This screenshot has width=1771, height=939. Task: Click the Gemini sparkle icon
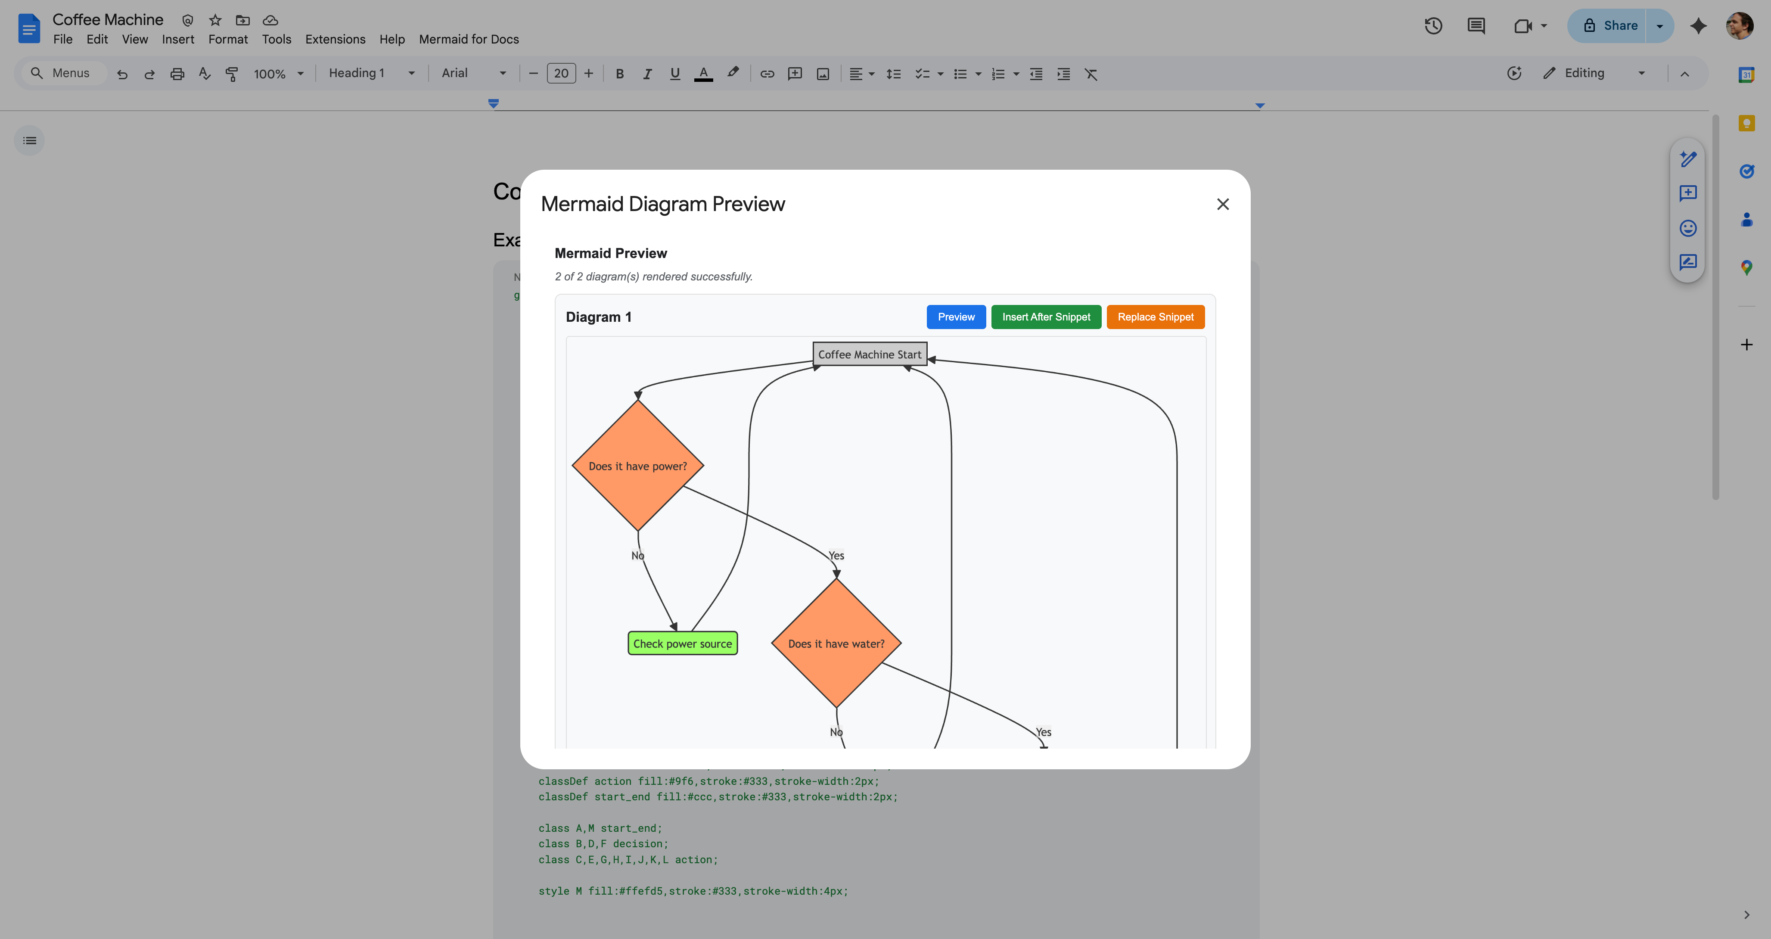[x=1698, y=26]
